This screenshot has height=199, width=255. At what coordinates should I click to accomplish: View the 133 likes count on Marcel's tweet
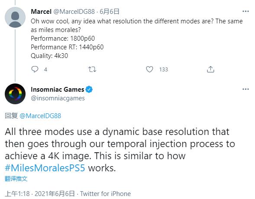(164, 70)
